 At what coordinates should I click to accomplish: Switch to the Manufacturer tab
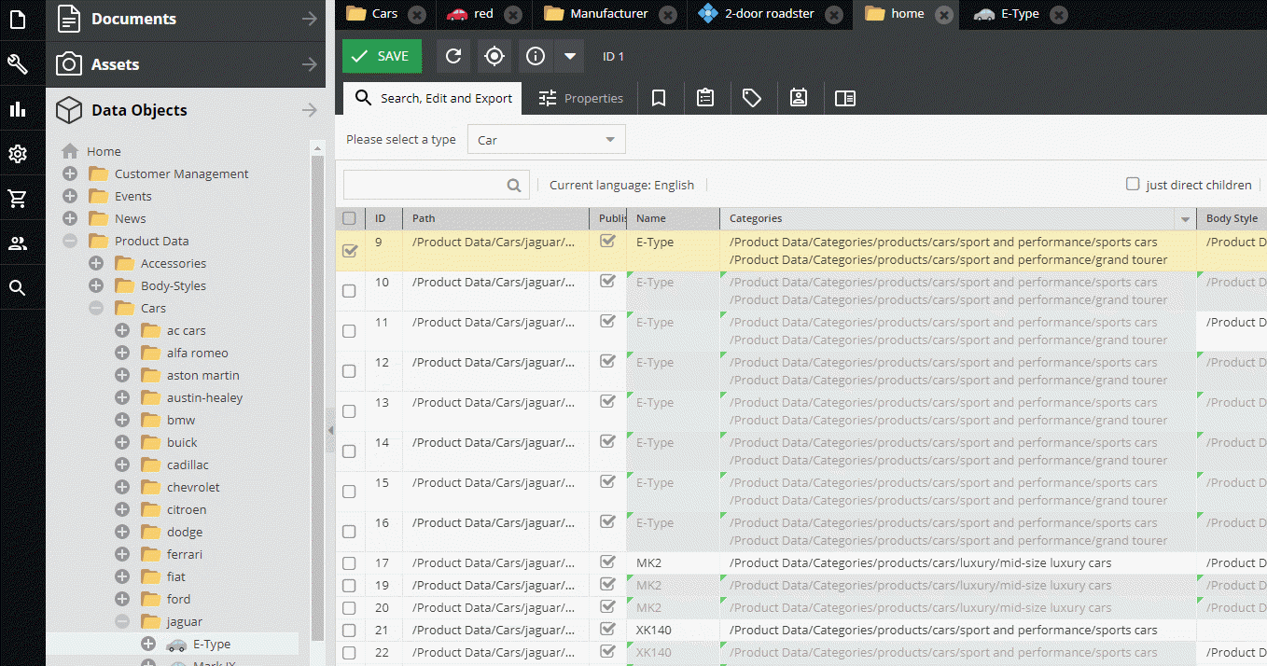click(x=609, y=14)
